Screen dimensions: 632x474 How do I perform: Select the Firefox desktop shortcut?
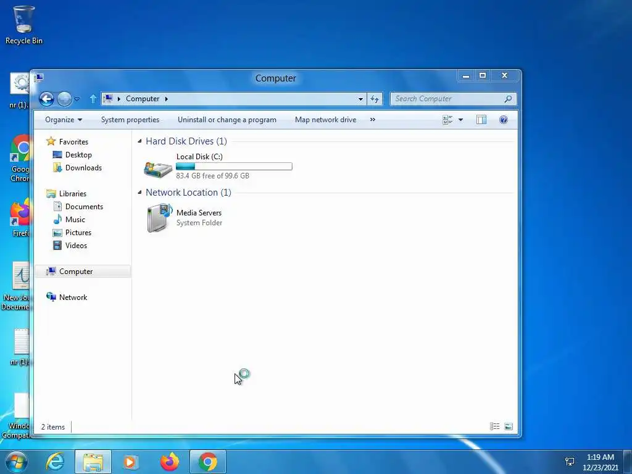20,217
